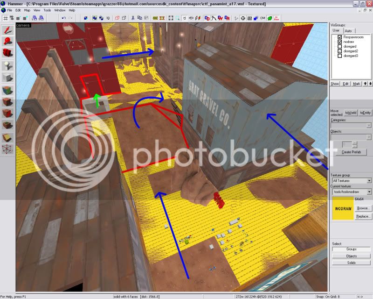Click the Mark visgroup button

tap(357, 84)
